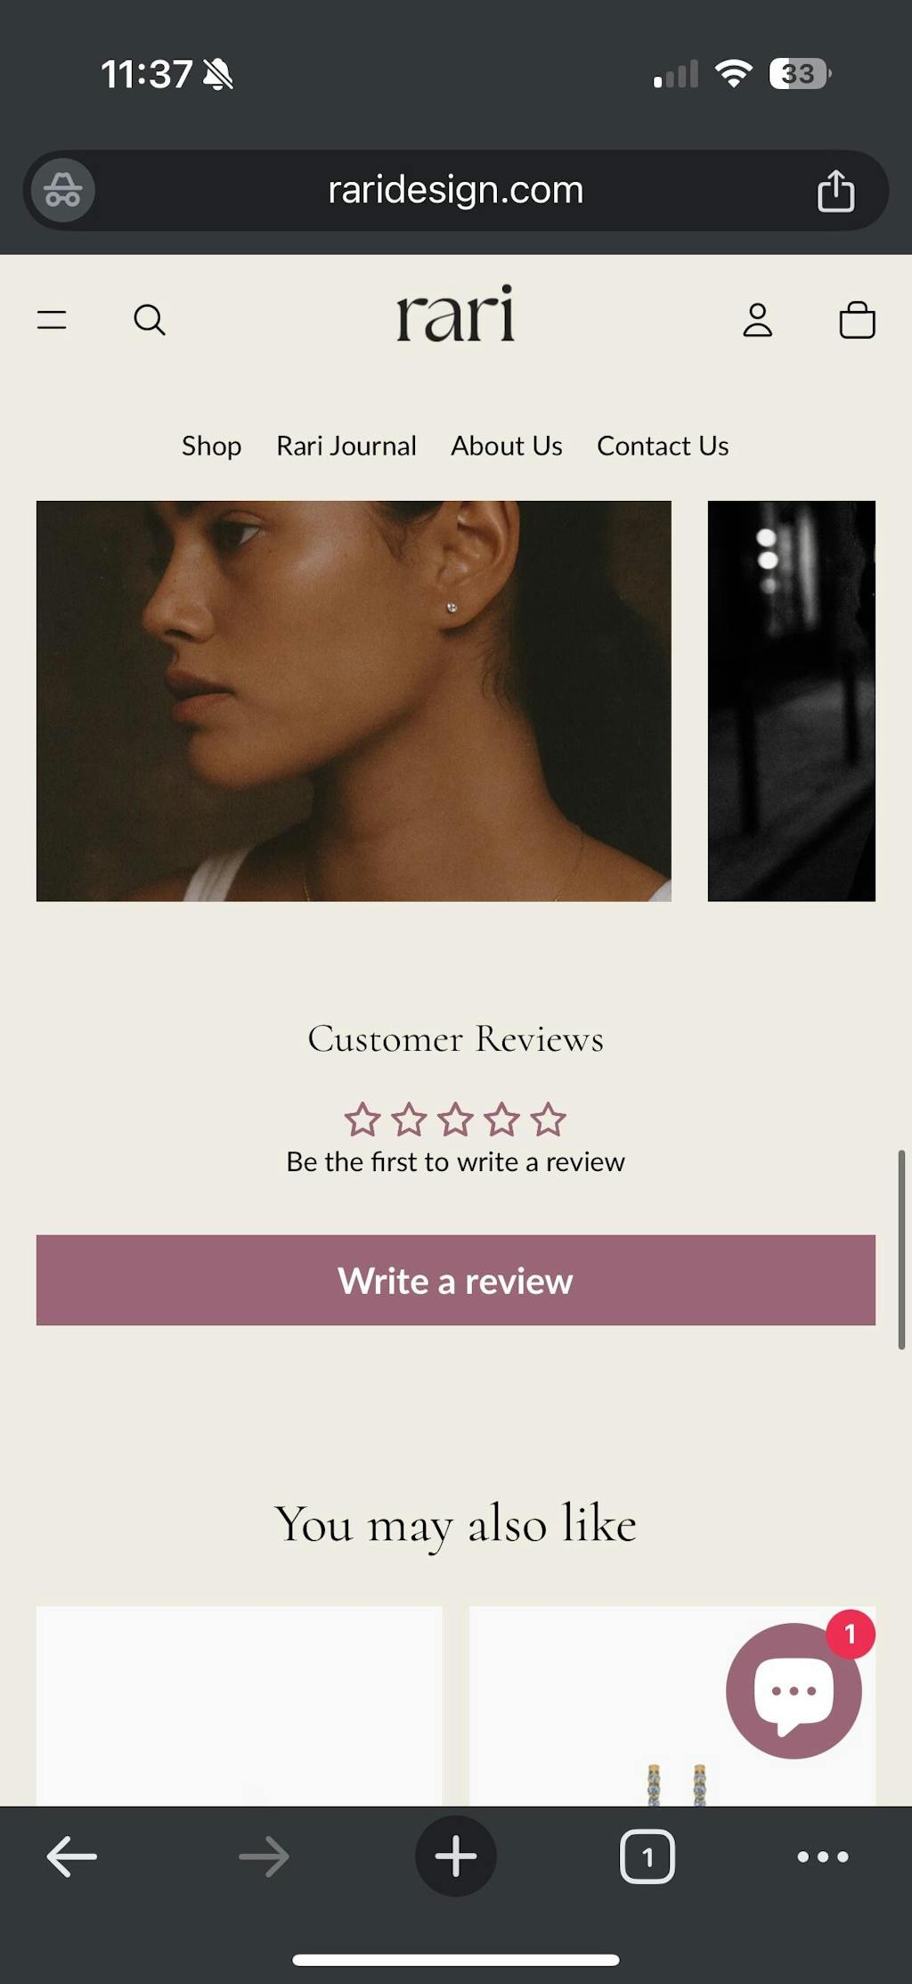Tap the incognito mode icon
This screenshot has width=912, height=1984.
pyautogui.click(x=63, y=190)
